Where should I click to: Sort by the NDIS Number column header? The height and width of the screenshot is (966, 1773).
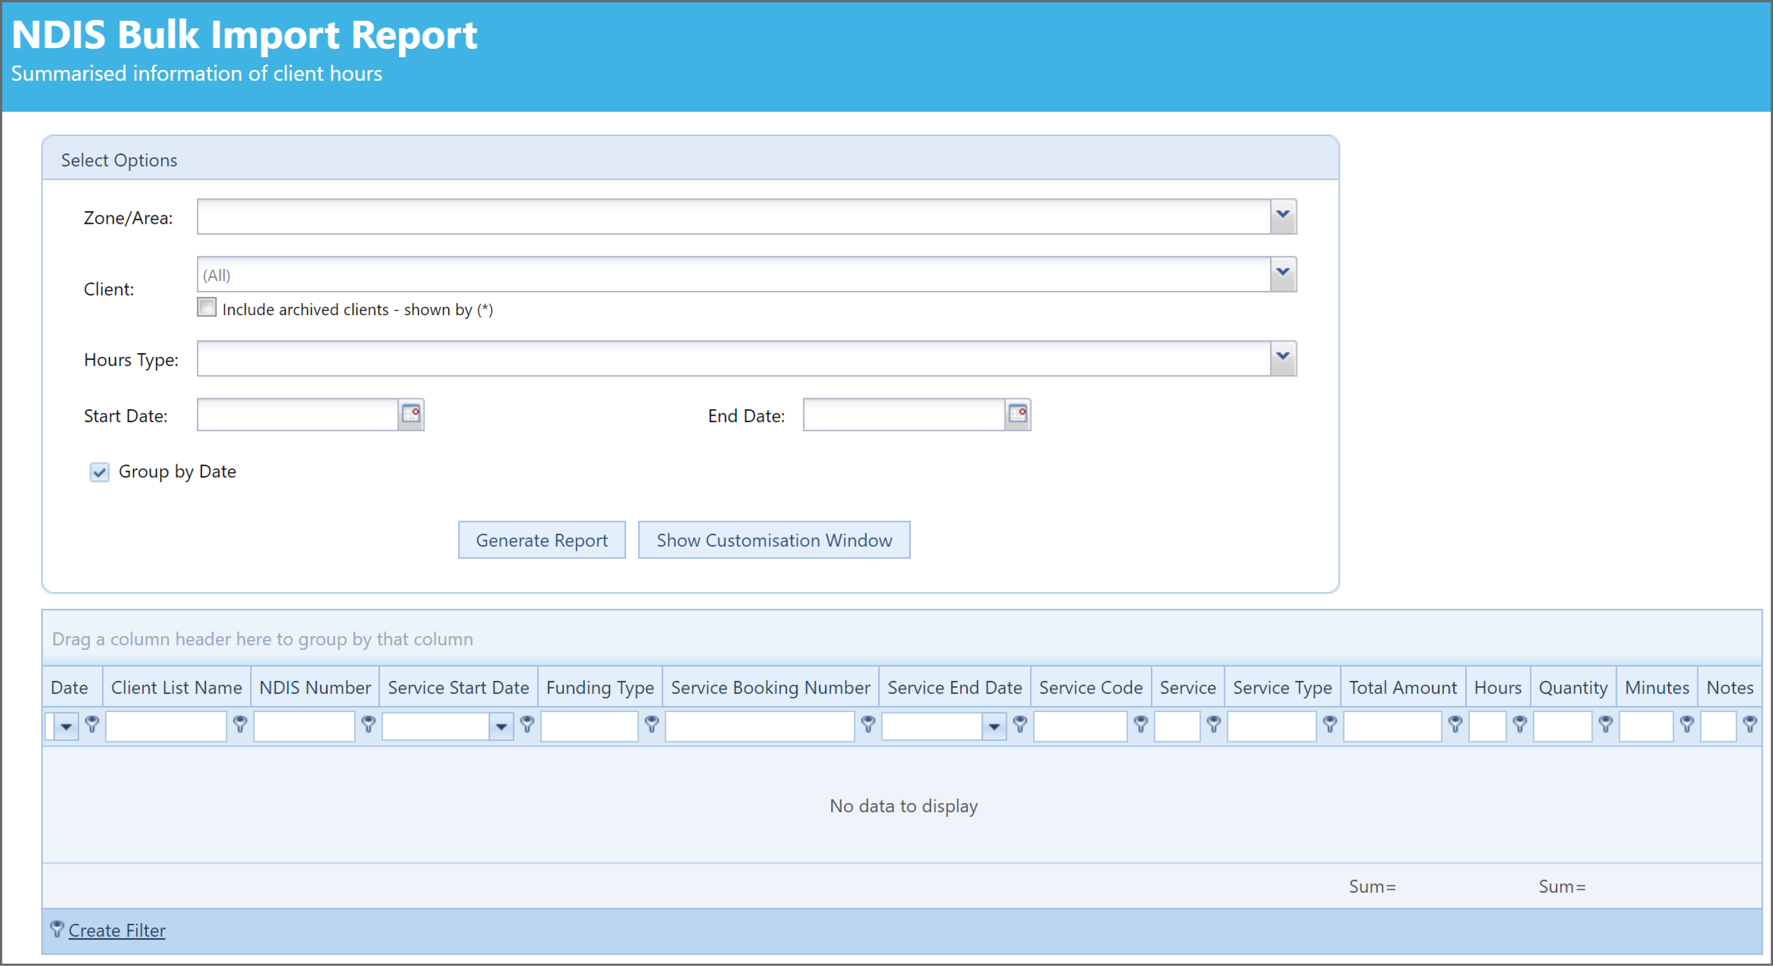pyautogui.click(x=314, y=687)
